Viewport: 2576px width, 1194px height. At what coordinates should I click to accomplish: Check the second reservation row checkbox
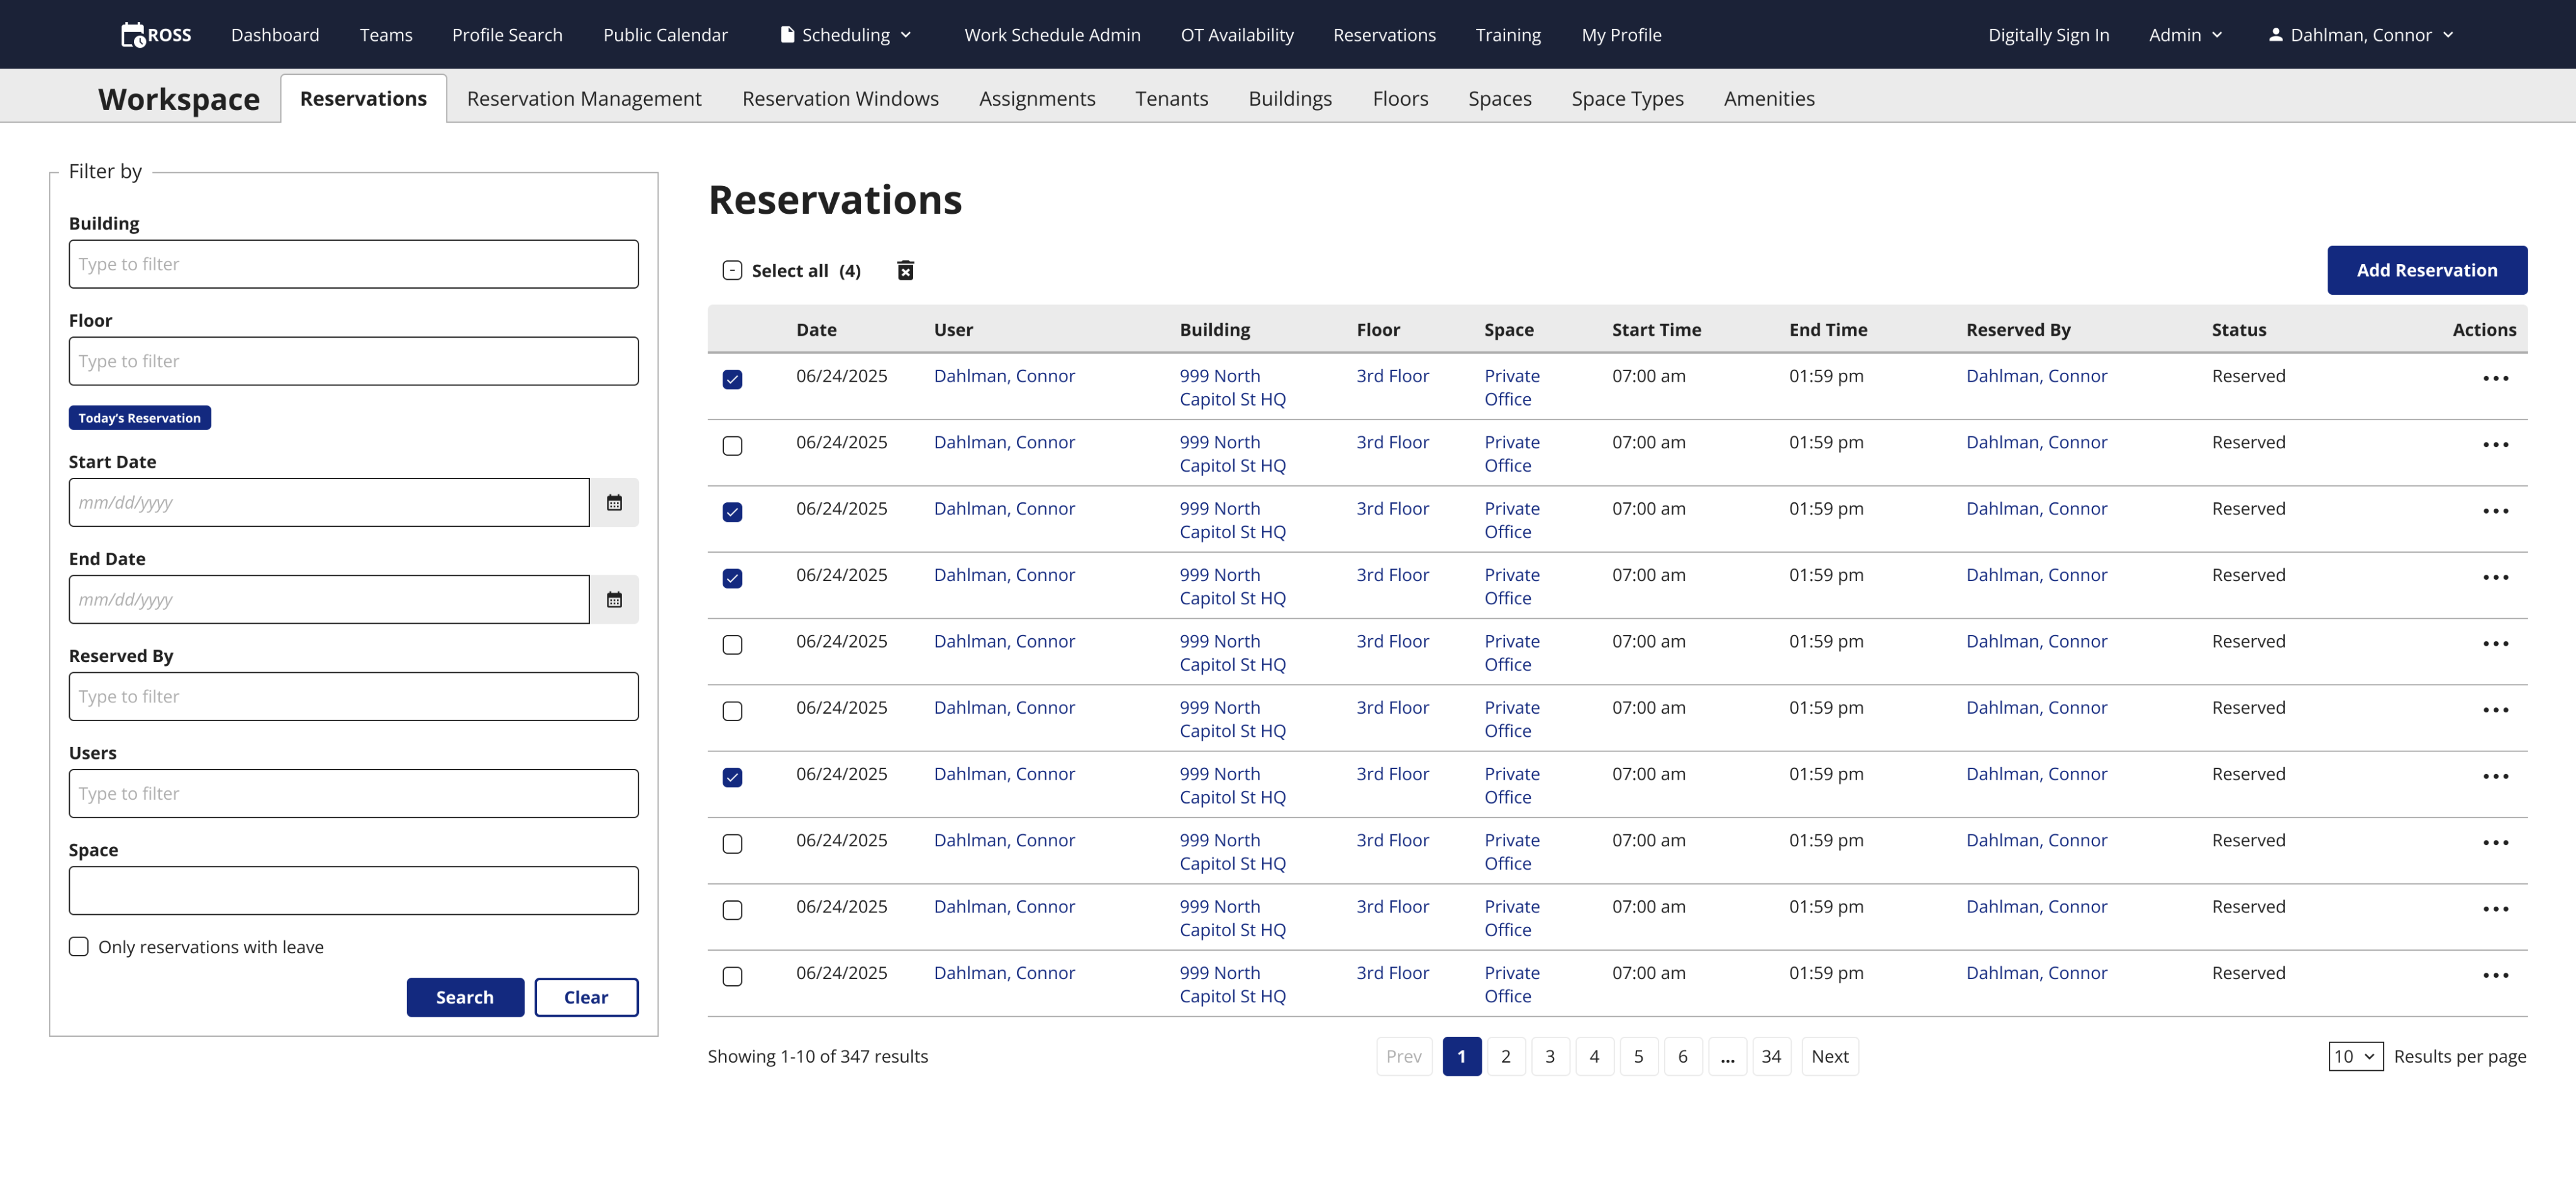(732, 445)
